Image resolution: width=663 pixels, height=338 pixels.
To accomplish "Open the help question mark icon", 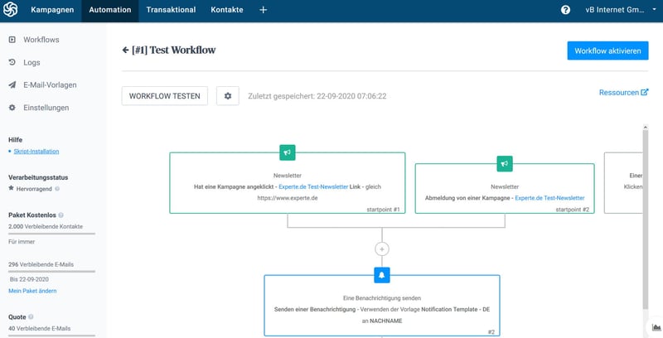I will click(565, 10).
